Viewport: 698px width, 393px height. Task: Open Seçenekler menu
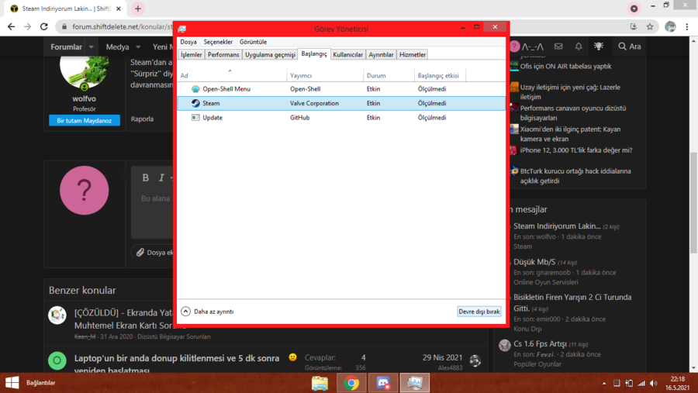pos(218,42)
